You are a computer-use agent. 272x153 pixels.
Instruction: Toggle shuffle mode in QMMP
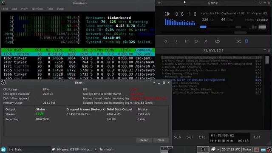point(239,41)
